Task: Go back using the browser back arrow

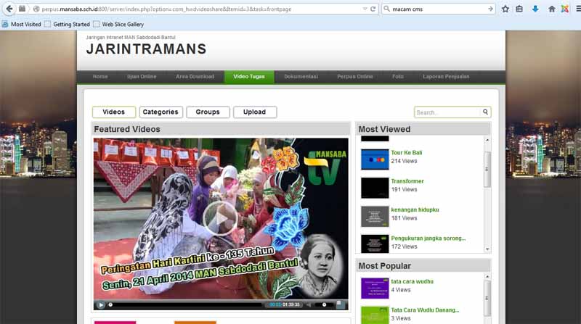Action: 9,9
